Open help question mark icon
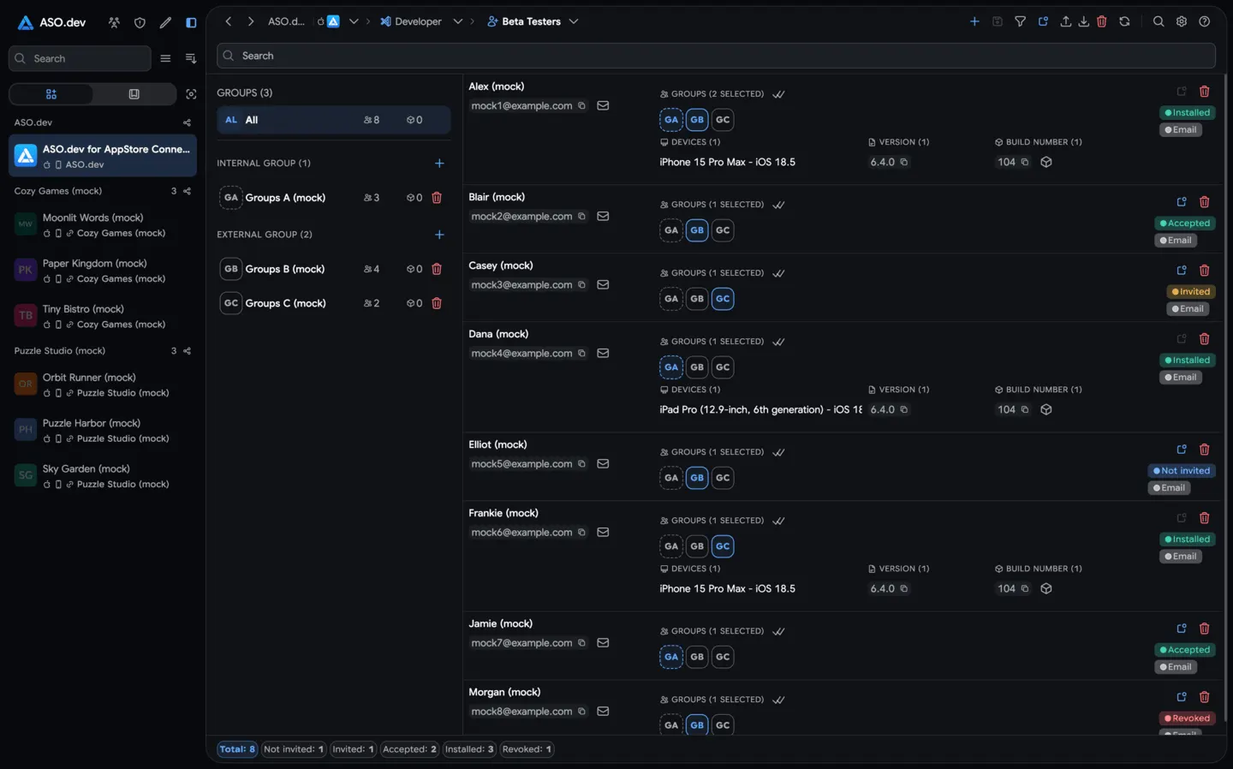Screen dimensions: 1233x769 click(x=1205, y=21)
